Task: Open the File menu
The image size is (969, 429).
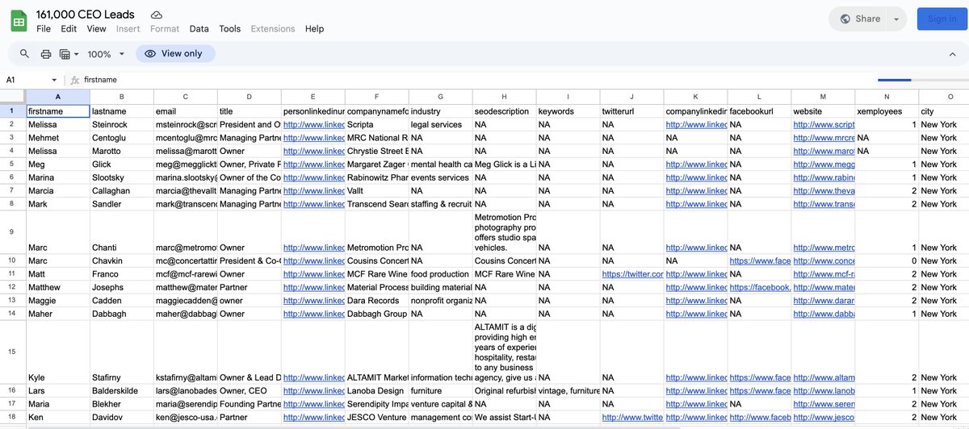Action: 44,28
